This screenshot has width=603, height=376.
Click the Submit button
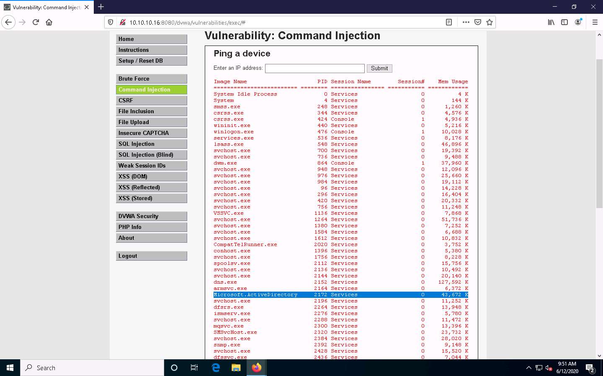(379, 68)
